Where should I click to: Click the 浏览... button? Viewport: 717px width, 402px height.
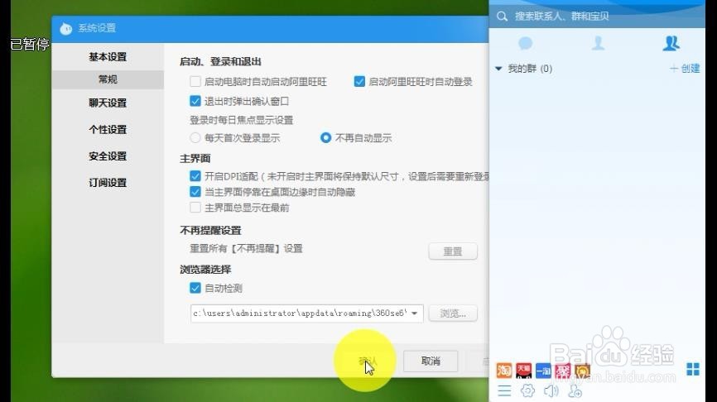click(453, 313)
